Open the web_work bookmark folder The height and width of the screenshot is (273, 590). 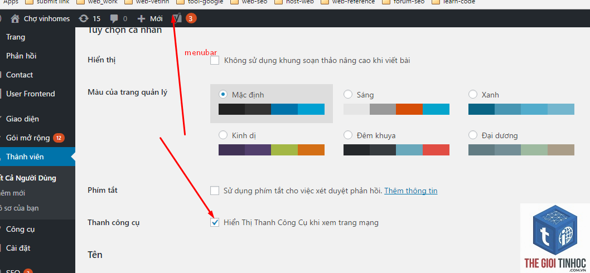pyautogui.click(x=97, y=2)
